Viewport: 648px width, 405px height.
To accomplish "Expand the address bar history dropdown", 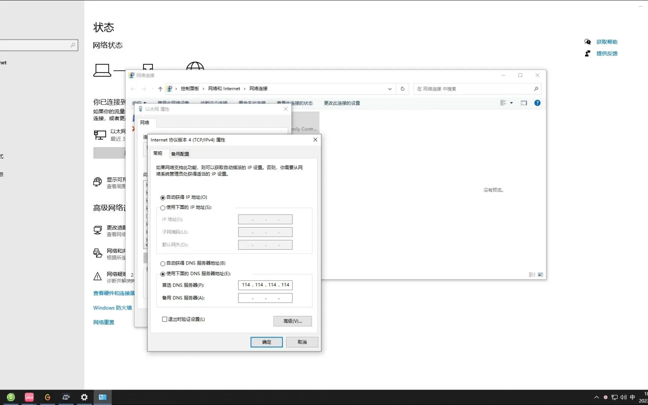I will pos(390,89).
